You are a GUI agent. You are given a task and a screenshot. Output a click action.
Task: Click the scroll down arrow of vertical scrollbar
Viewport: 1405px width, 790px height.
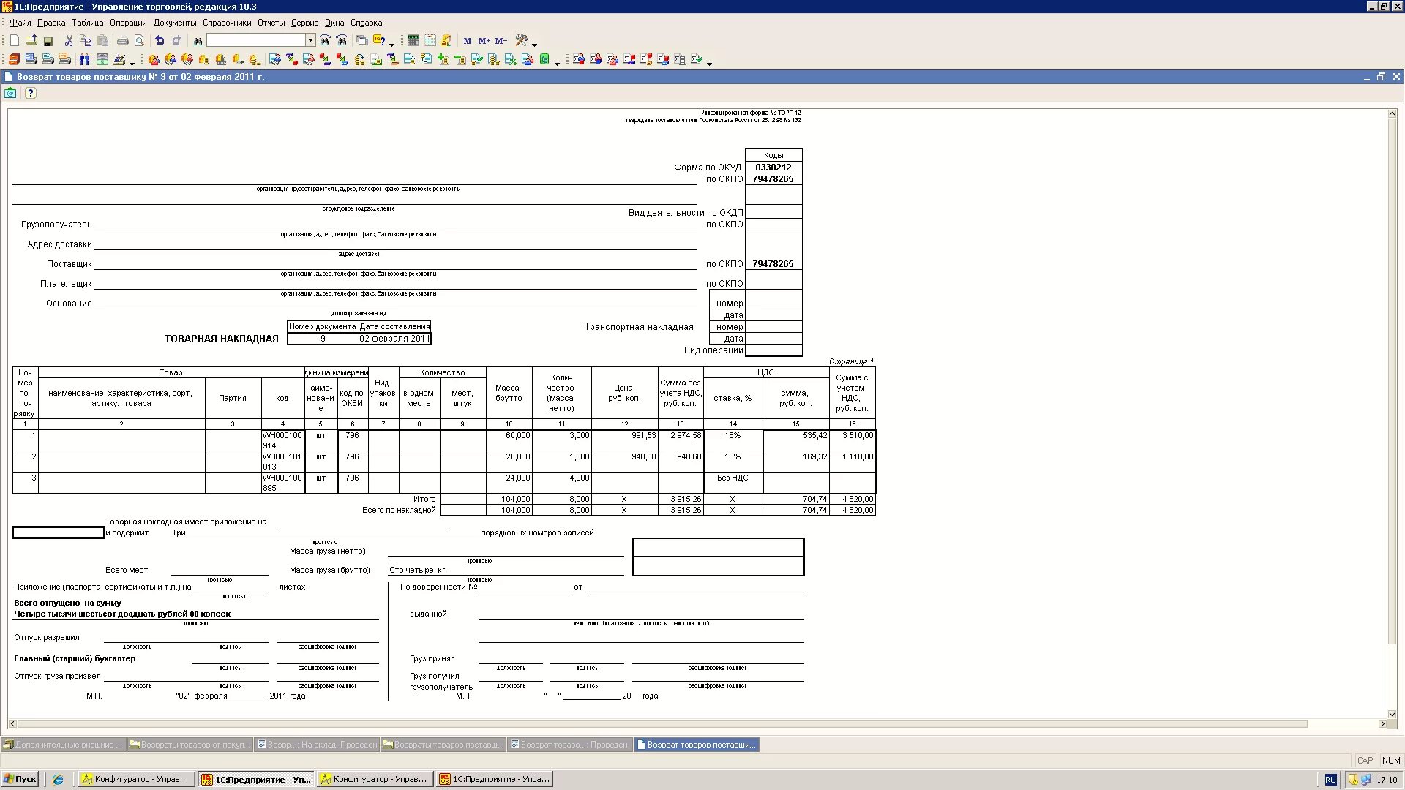[x=1392, y=714]
